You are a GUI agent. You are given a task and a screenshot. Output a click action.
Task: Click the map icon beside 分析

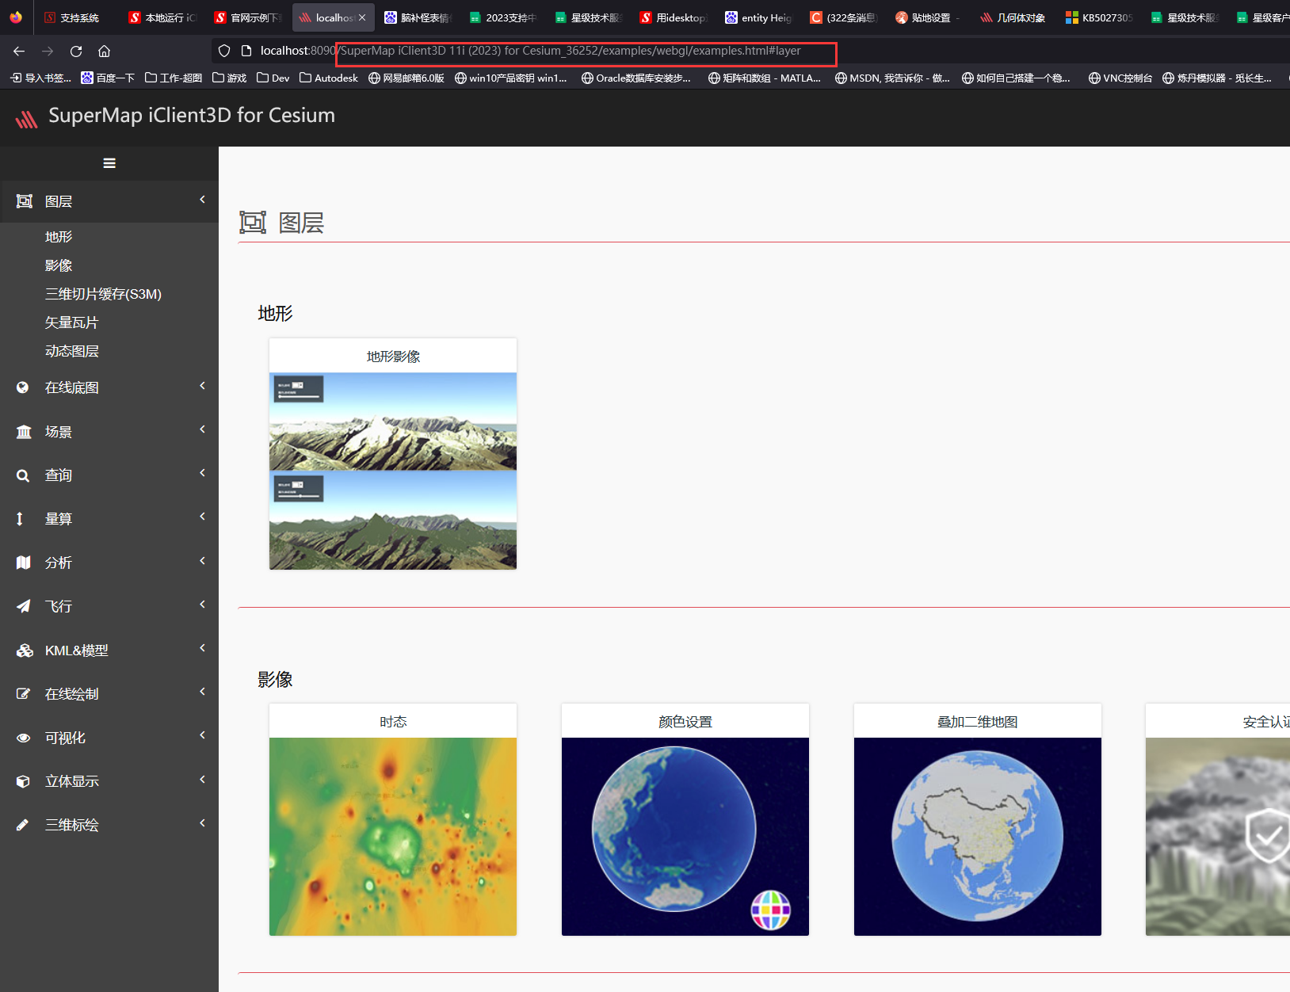tap(24, 563)
